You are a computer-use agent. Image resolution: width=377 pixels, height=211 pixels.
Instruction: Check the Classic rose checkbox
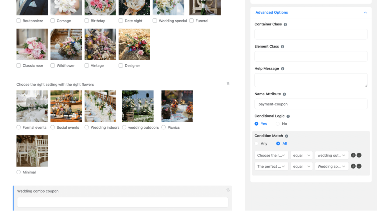click(18, 65)
